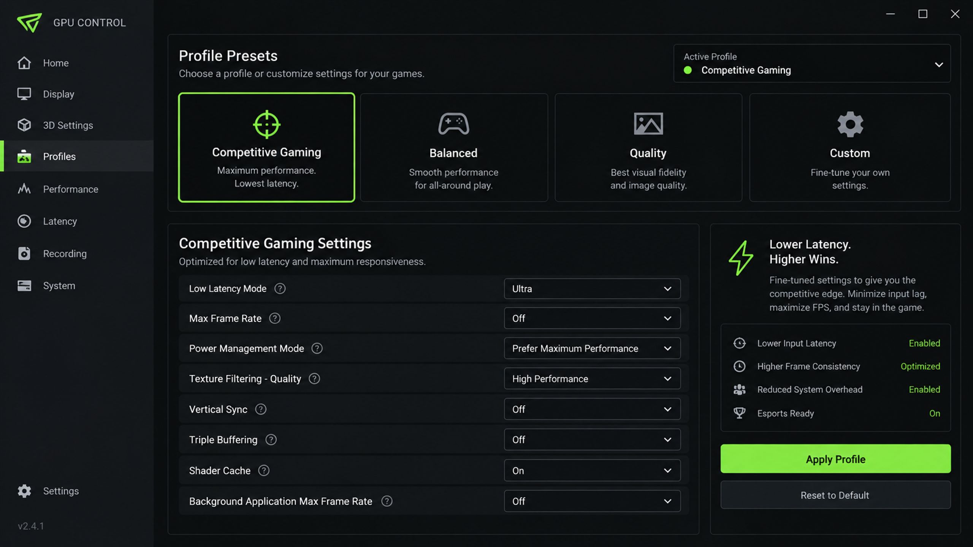Click the Power Management Mode help icon
973x547 pixels.
coord(317,348)
